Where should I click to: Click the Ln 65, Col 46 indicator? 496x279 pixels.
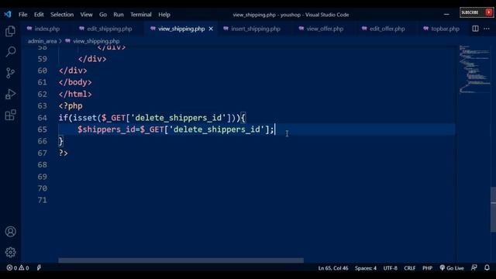[333, 268]
